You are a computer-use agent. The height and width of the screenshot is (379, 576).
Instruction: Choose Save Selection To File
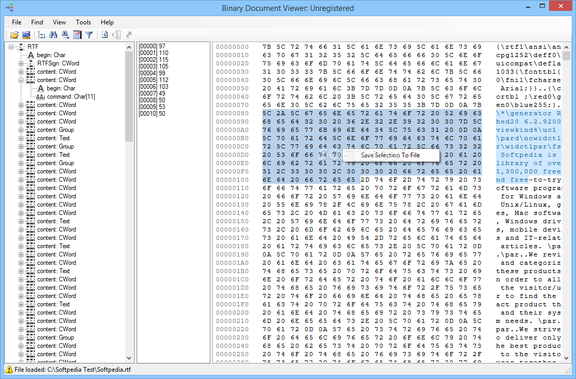click(391, 155)
